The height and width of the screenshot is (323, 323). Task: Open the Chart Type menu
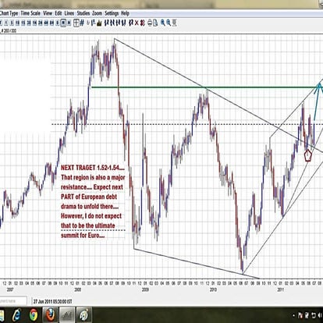point(9,13)
